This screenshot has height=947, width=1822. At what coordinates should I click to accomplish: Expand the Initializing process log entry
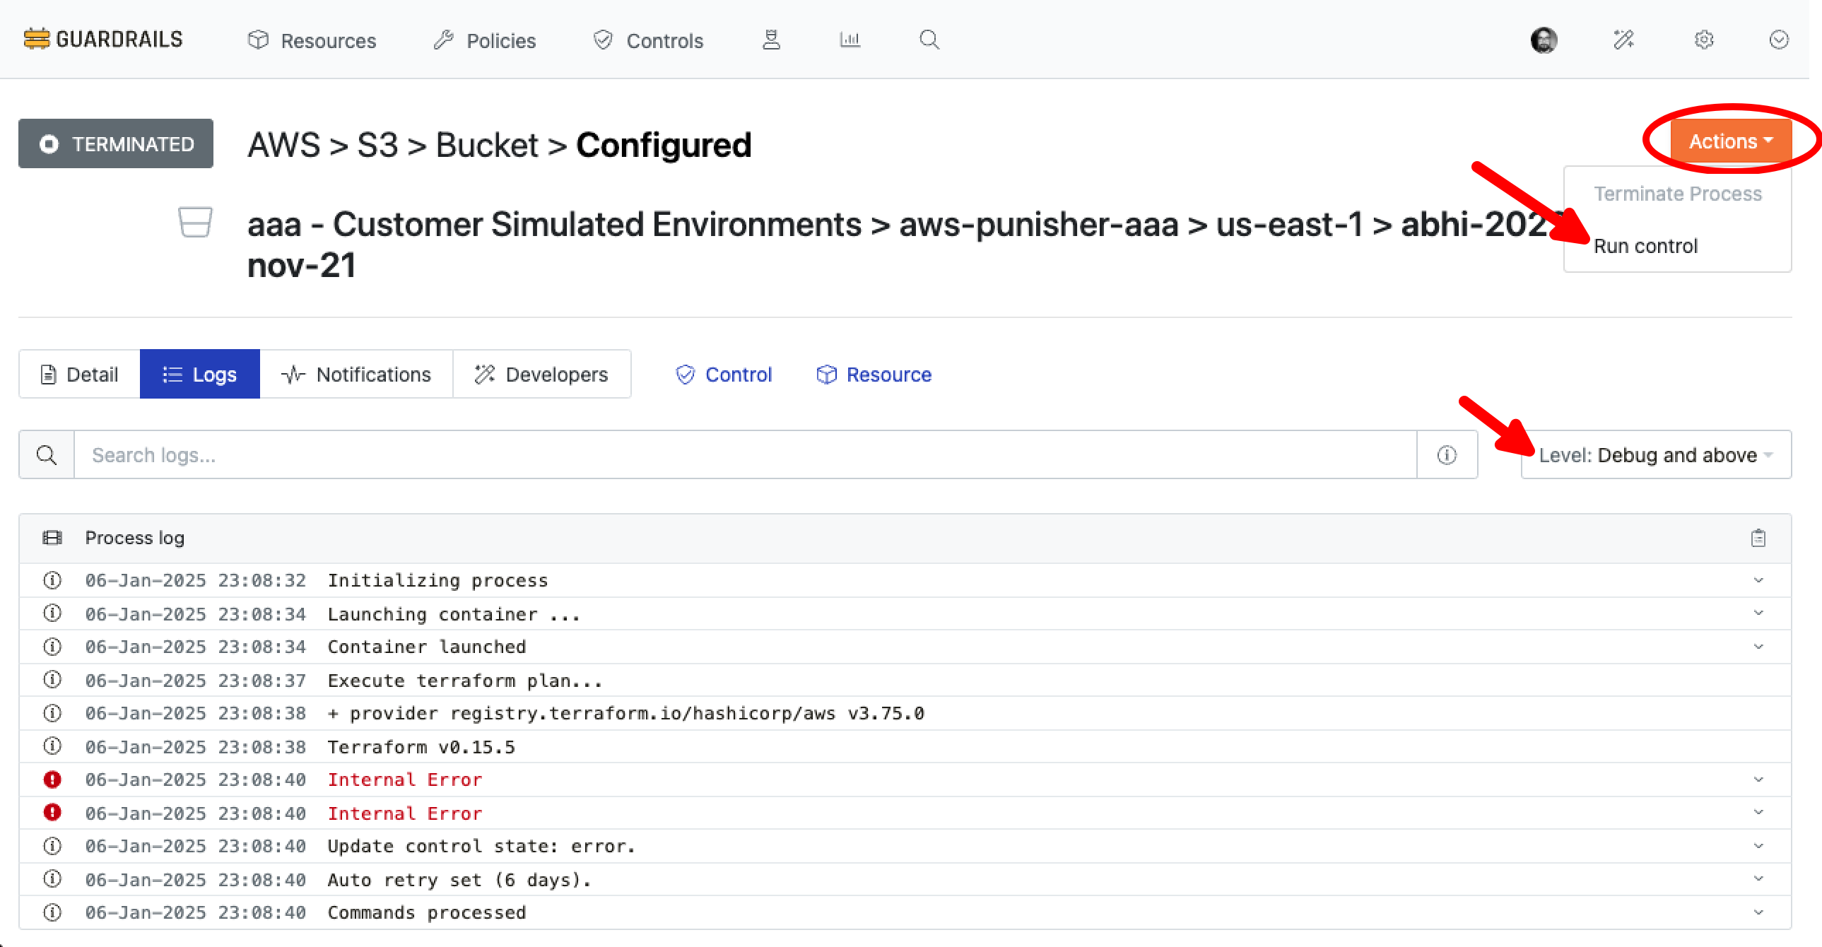pyautogui.click(x=1758, y=580)
